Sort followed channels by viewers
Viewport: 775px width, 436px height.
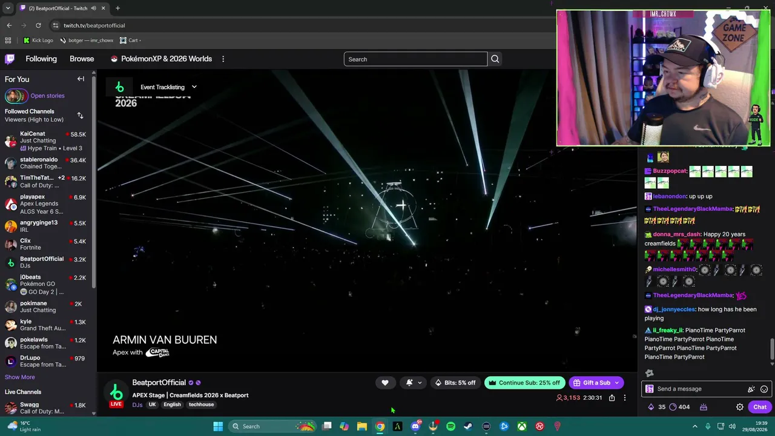click(80, 115)
